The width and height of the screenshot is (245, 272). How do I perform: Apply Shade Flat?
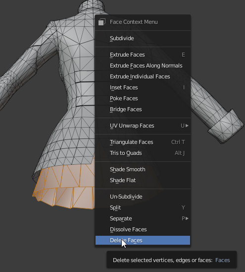click(143, 180)
